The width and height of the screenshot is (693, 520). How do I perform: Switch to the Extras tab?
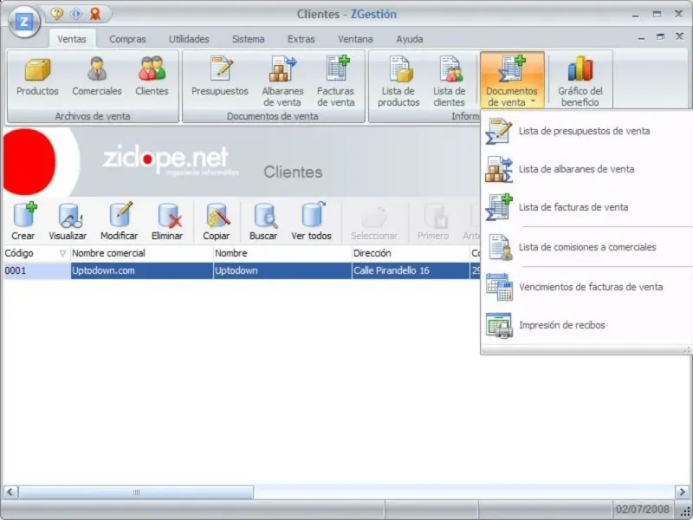click(x=301, y=39)
